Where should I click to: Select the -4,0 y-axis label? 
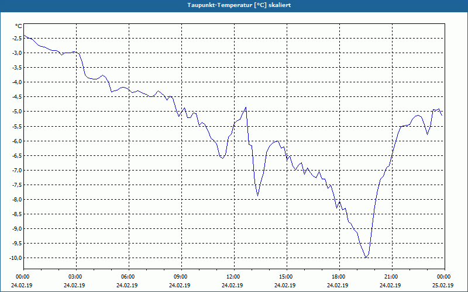click(16, 82)
